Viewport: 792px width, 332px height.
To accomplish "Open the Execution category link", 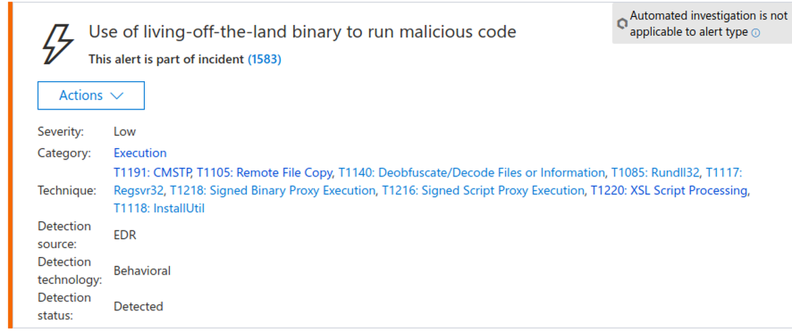I will (140, 153).
